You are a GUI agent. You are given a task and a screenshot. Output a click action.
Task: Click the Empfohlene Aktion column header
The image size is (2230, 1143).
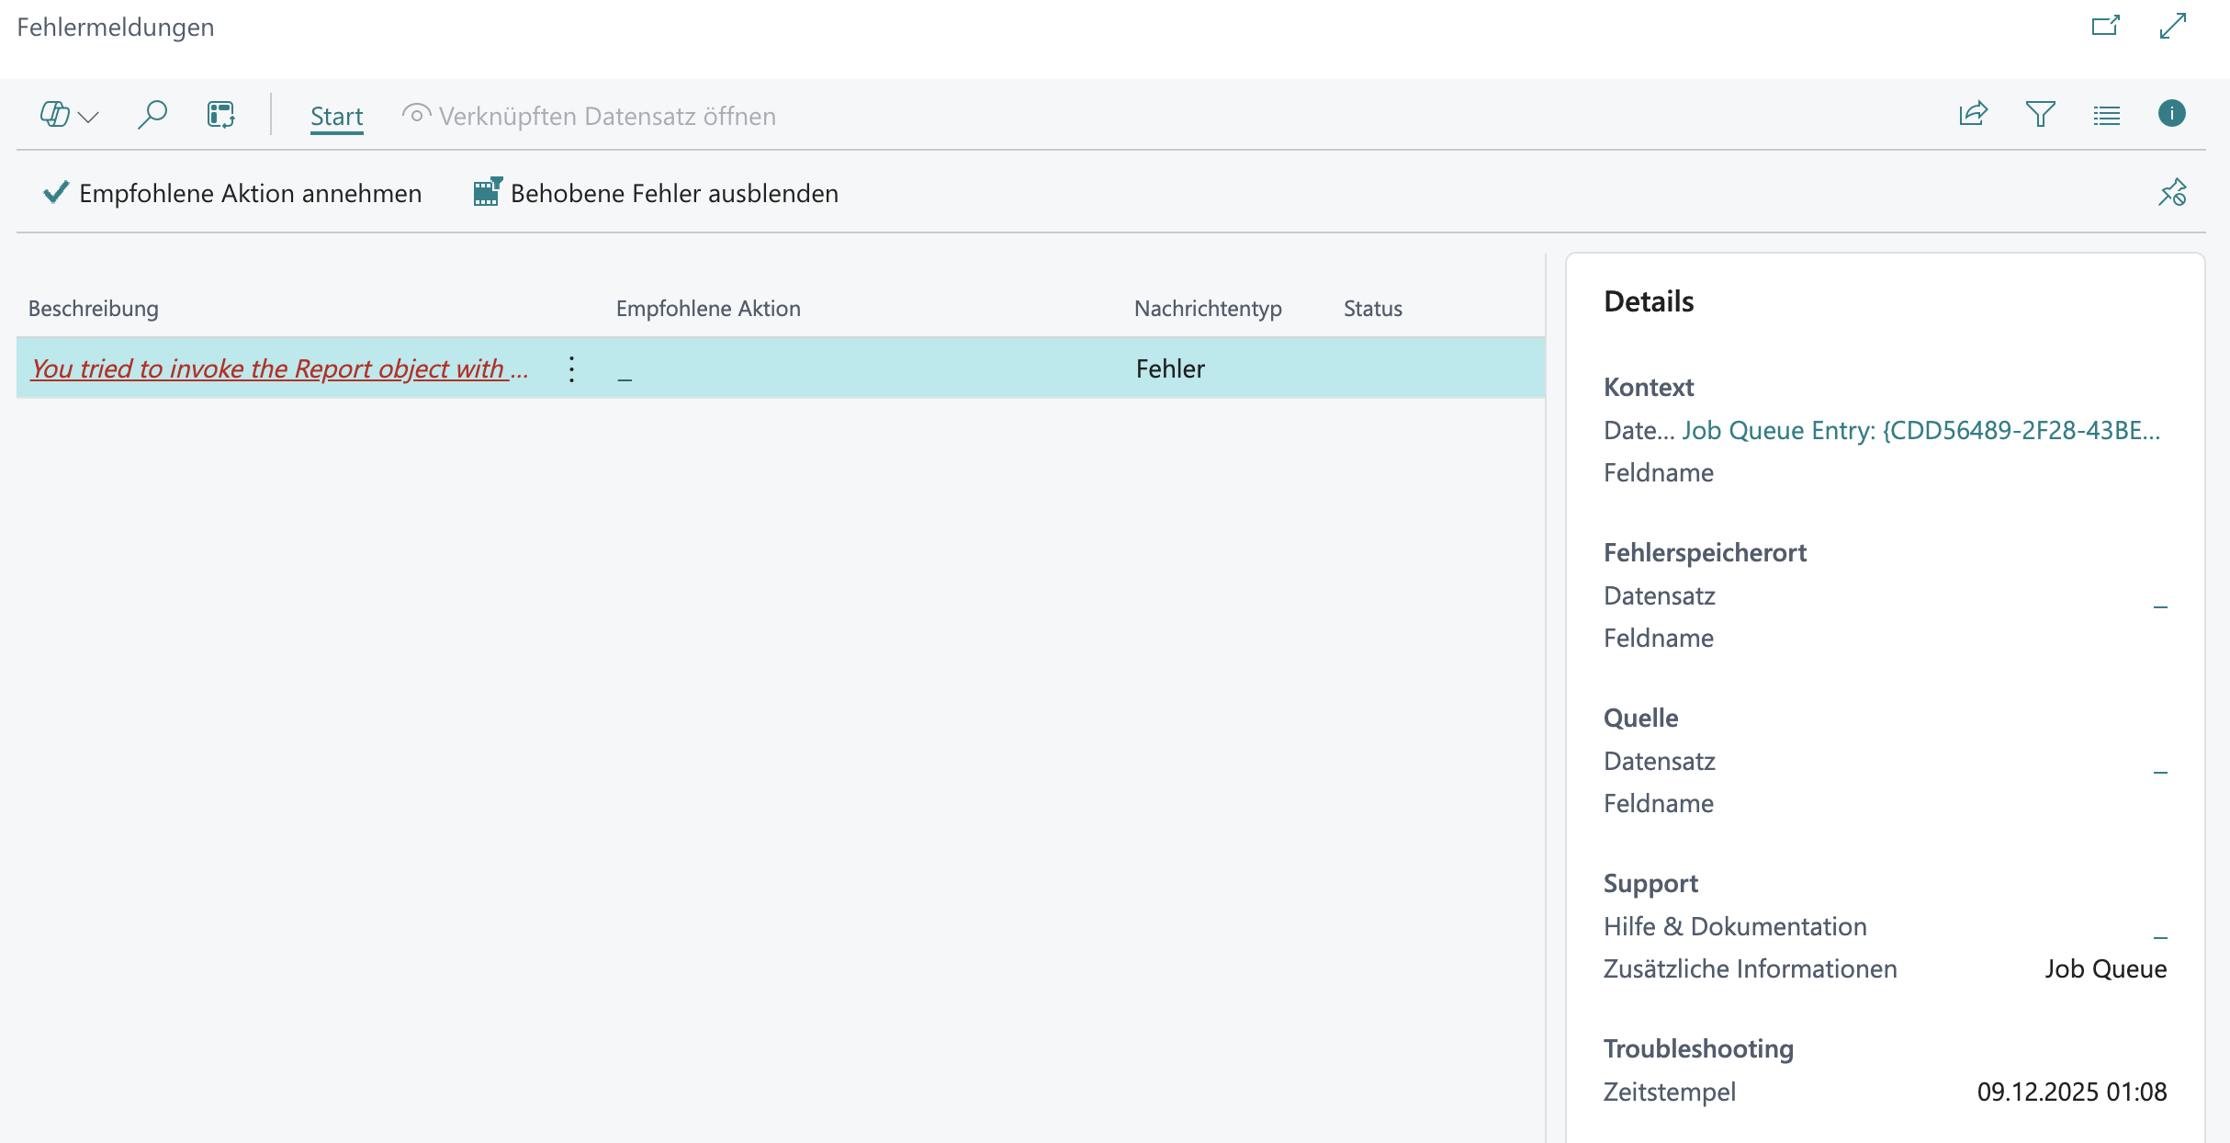tap(708, 309)
